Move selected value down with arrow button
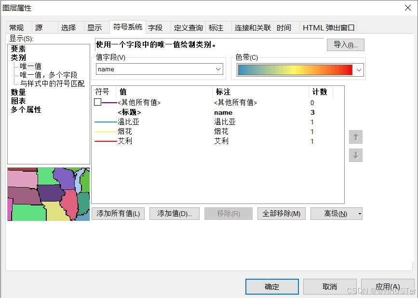 click(356, 155)
